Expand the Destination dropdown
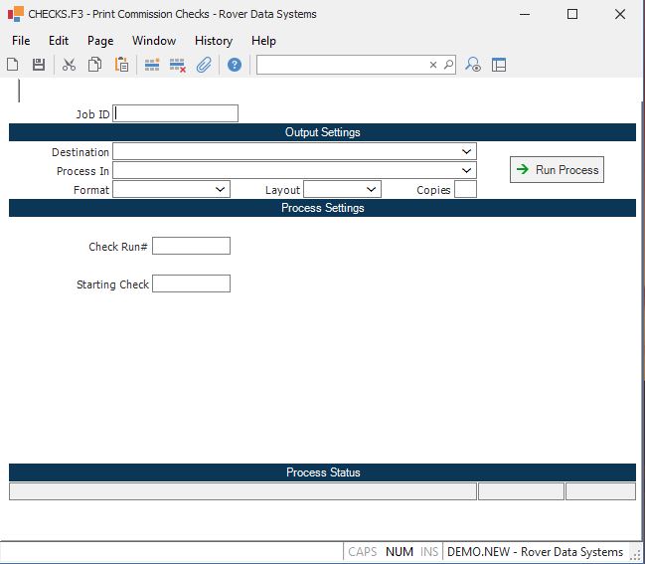 (x=467, y=152)
